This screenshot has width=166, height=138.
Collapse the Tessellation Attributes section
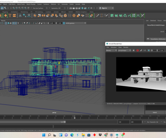(x=148, y=39)
